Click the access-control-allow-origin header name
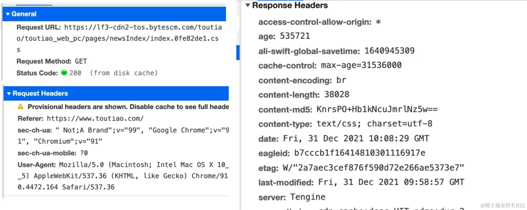Image resolution: width=527 pixels, height=210 pixels. tap(315, 22)
